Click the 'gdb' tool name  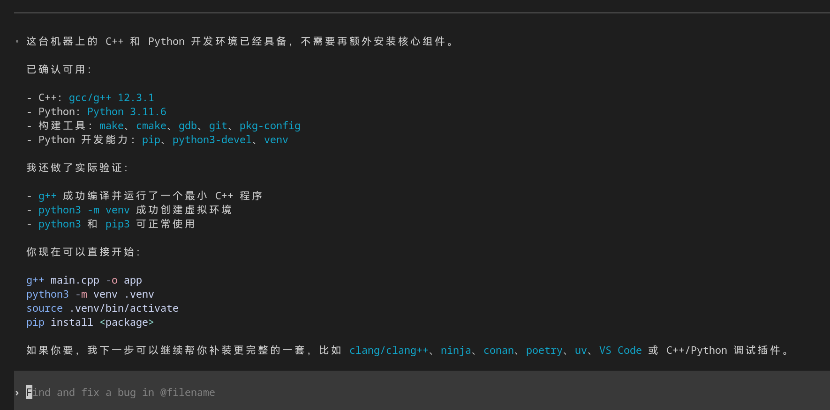[x=188, y=125]
